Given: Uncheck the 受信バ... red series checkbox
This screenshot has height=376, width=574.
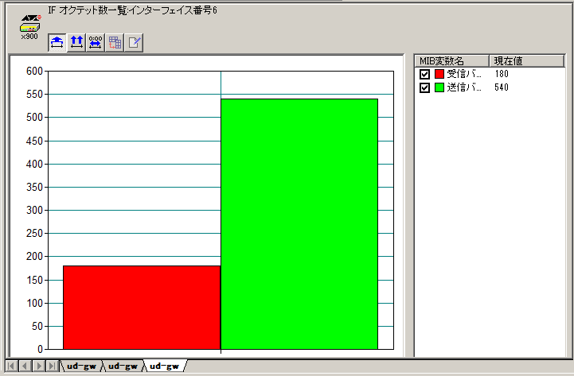Looking at the screenshot, I should 424,74.
